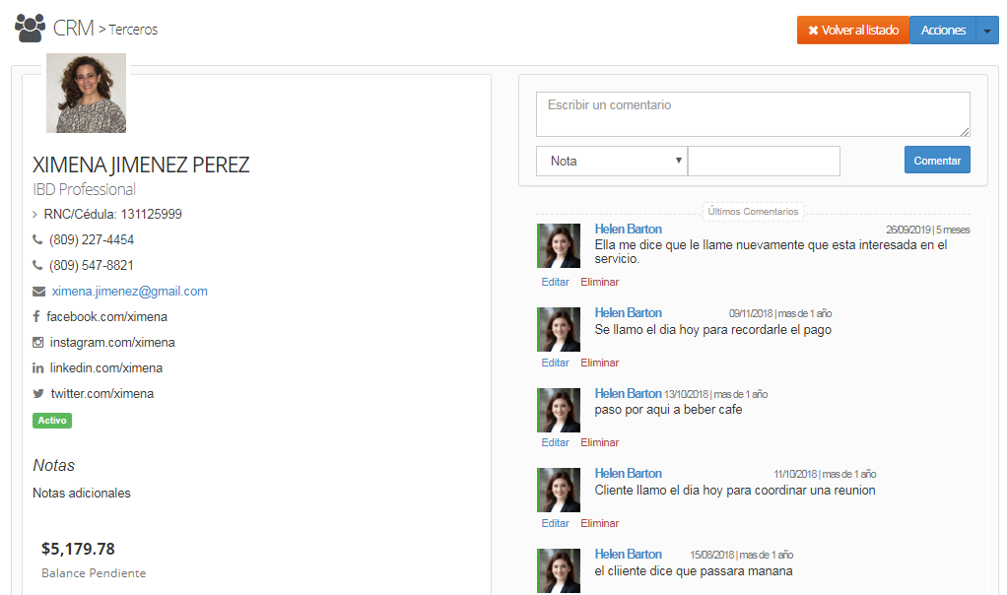Open the ximena.jimenez@gmail.com email link

click(129, 292)
